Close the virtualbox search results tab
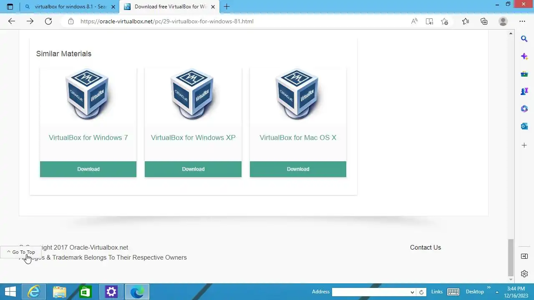Screen dimensions: 534x300 point(113,7)
